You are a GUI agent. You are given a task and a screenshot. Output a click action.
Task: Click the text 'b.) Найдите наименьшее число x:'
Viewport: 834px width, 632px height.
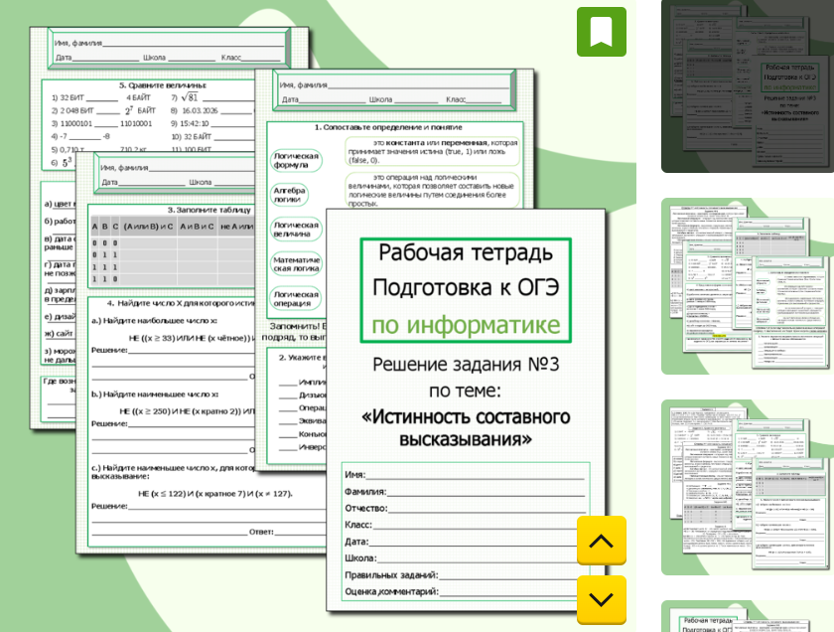pos(155,394)
